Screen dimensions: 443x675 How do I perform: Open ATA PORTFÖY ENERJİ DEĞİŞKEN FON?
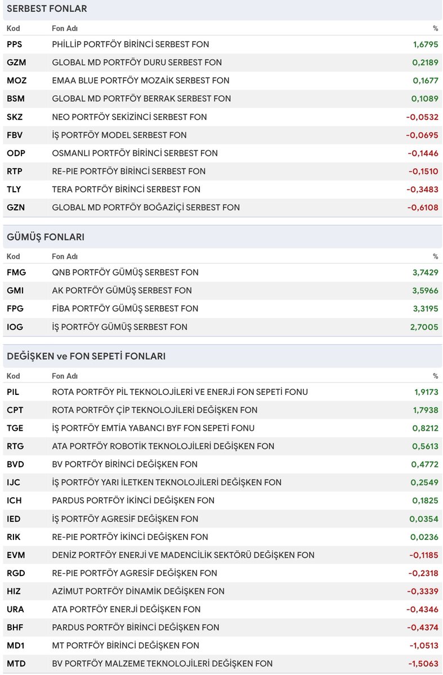click(x=126, y=609)
